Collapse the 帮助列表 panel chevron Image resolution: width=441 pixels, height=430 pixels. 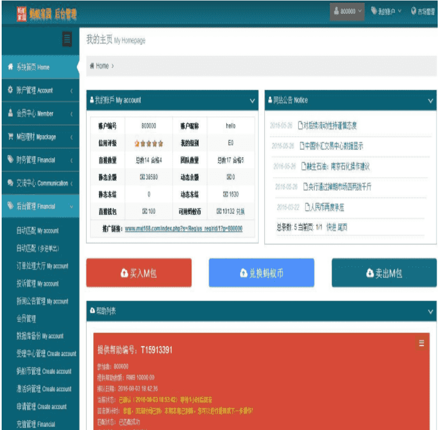click(431, 311)
